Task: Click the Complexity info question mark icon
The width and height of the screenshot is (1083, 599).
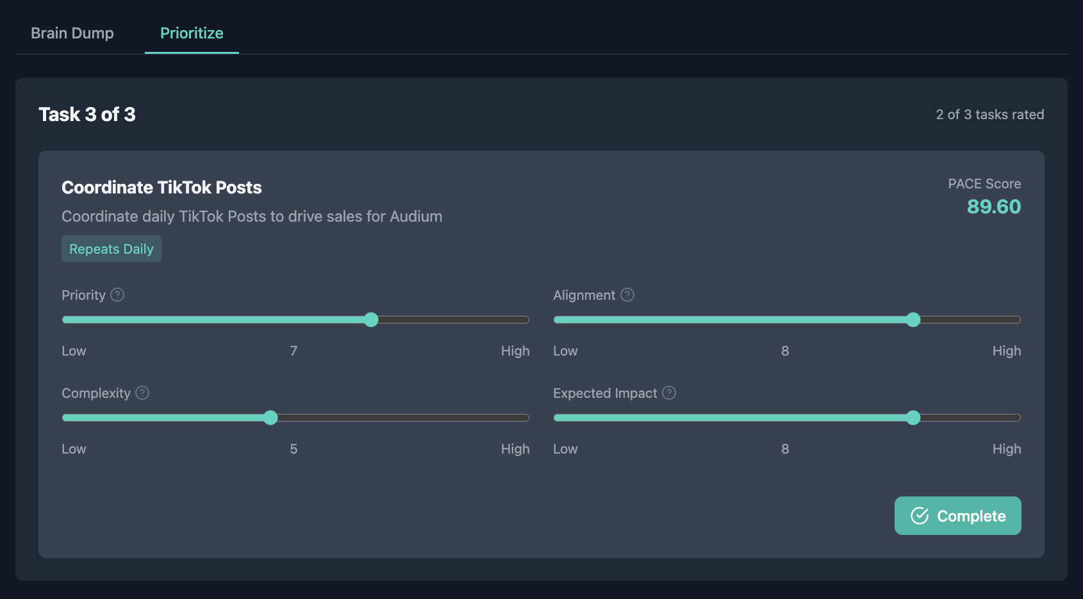Action: click(x=142, y=393)
